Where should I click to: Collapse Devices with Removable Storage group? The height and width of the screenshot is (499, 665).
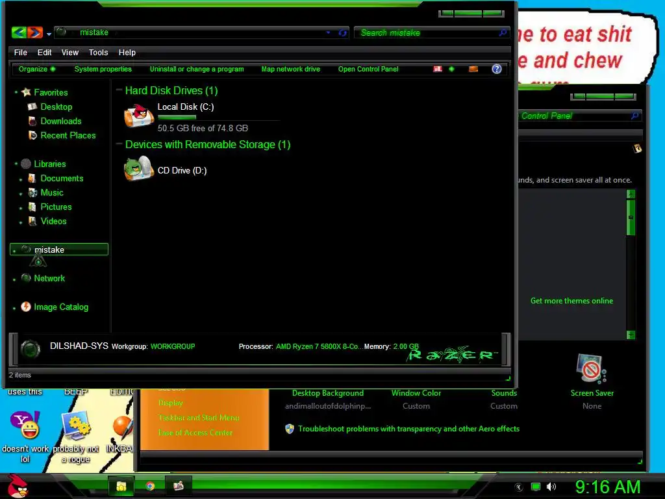tap(119, 144)
